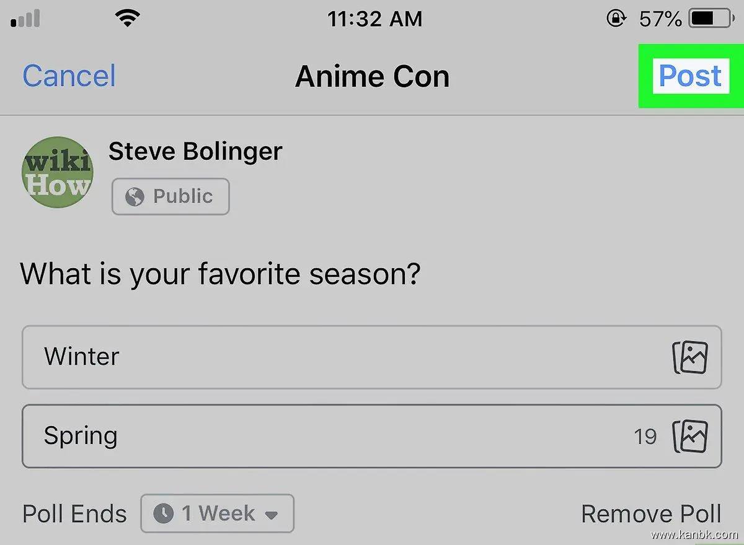
Task: Tap the Wi-Fi status icon
Action: pyautogui.click(x=128, y=19)
